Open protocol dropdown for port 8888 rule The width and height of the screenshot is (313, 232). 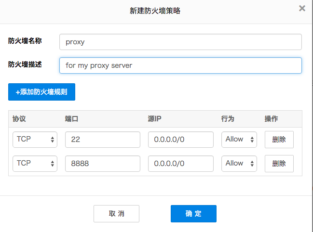(35, 164)
